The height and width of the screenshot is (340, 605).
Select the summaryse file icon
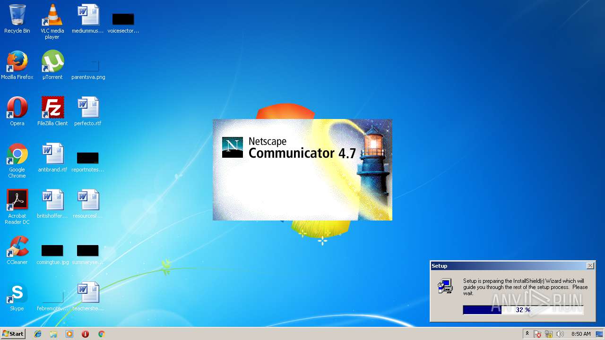[88, 254]
